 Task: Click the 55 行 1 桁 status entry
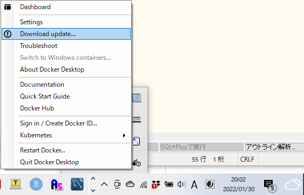tap(208, 159)
